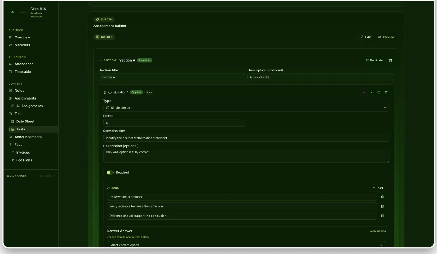437x254 pixels.
Task: Click the 'Required' badge beside Question 1
Action: point(136,92)
